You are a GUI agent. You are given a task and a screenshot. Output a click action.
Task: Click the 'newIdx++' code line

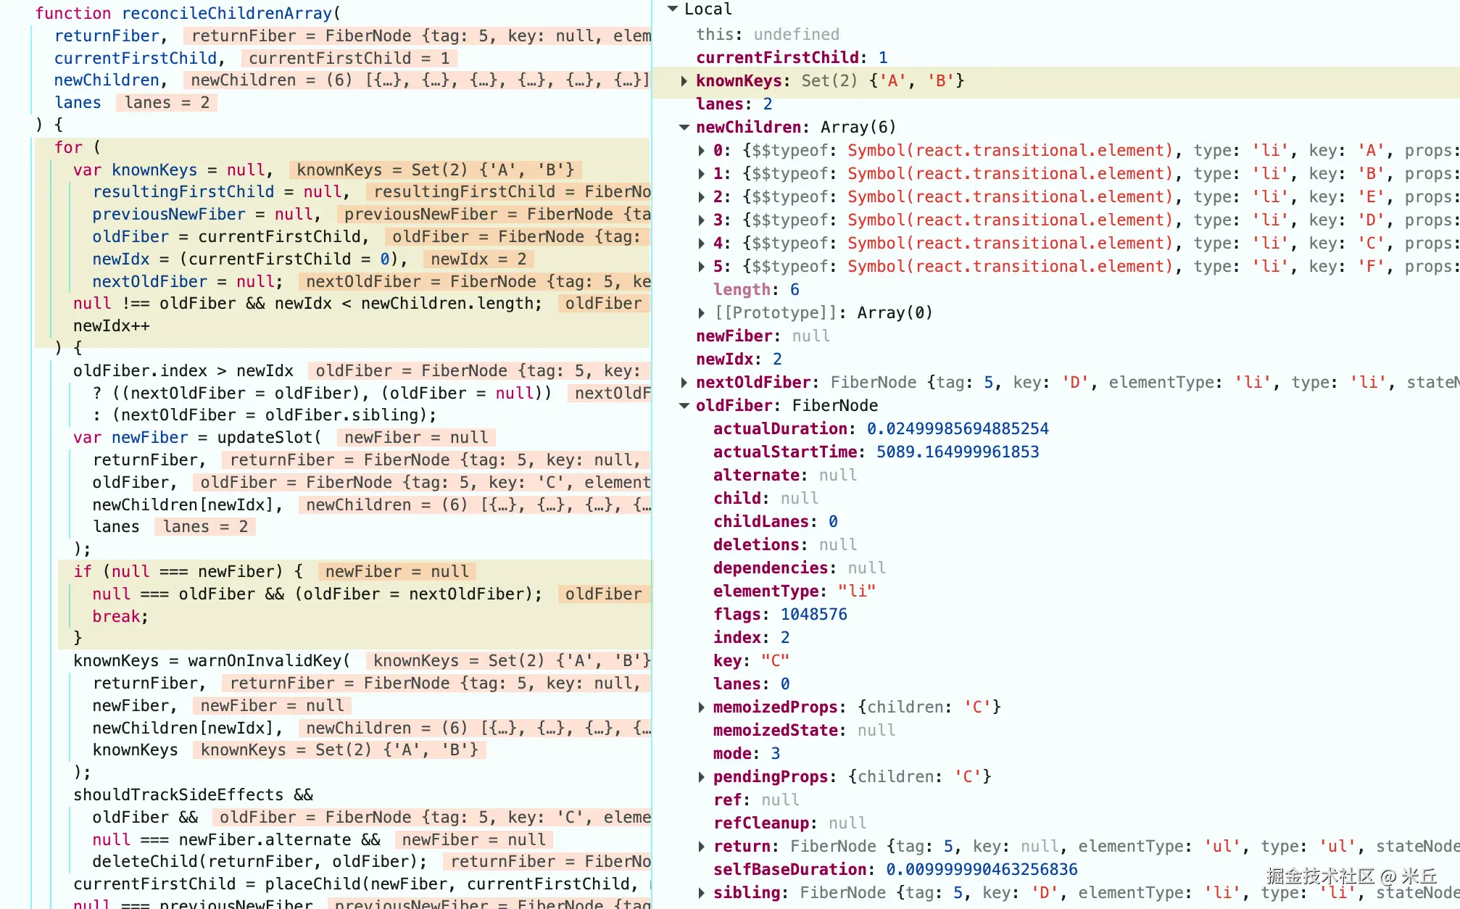click(x=112, y=325)
